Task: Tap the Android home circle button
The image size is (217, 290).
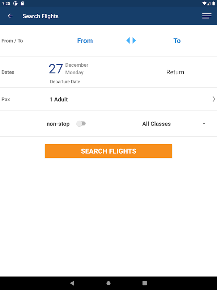Action: tap(109, 283)
